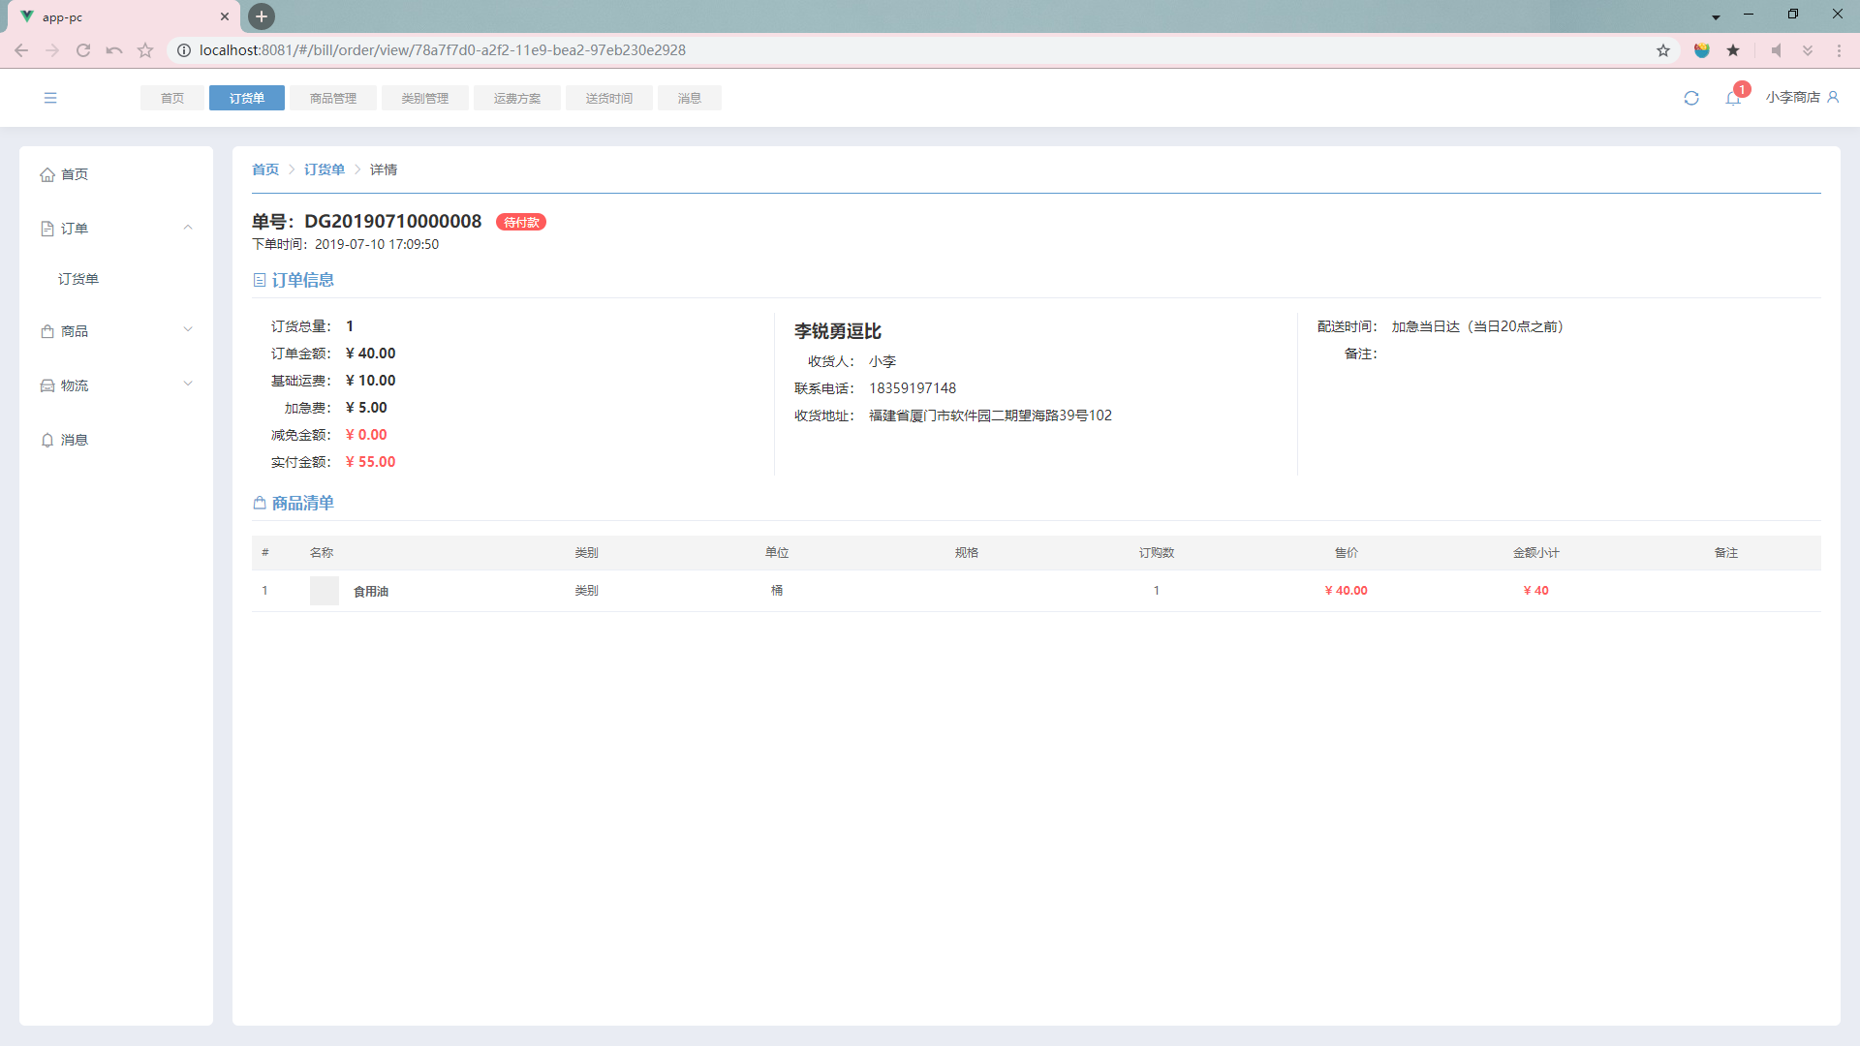Open the 送货时间 tab

[x=608, y=98]
